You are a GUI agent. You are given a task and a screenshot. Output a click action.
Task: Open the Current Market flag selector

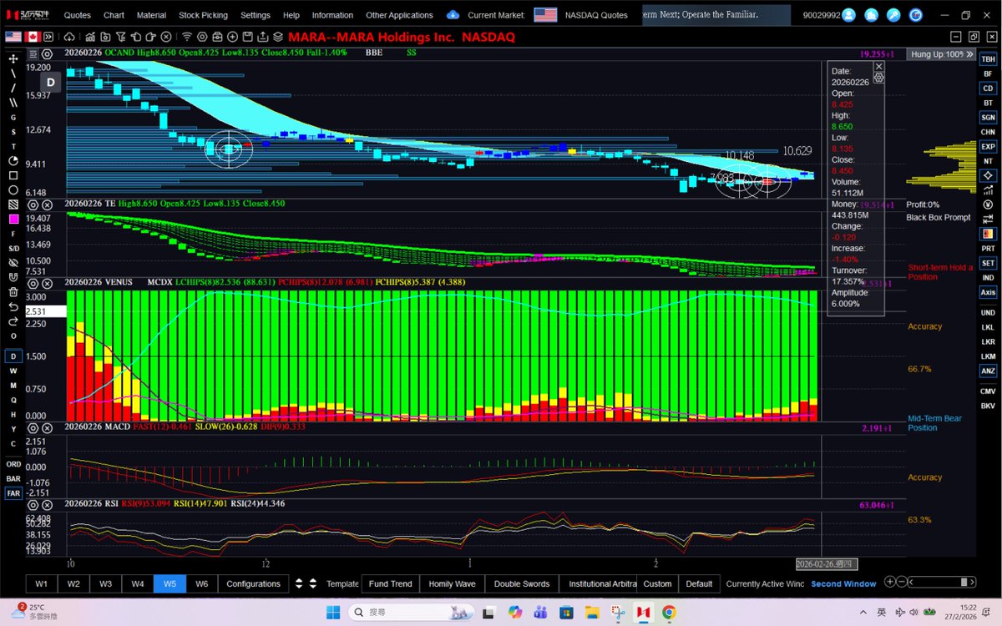545,15
